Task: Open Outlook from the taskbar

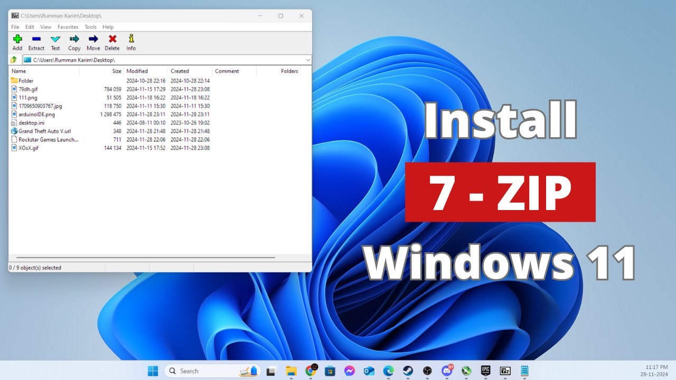Action: (x=369, y=371)
